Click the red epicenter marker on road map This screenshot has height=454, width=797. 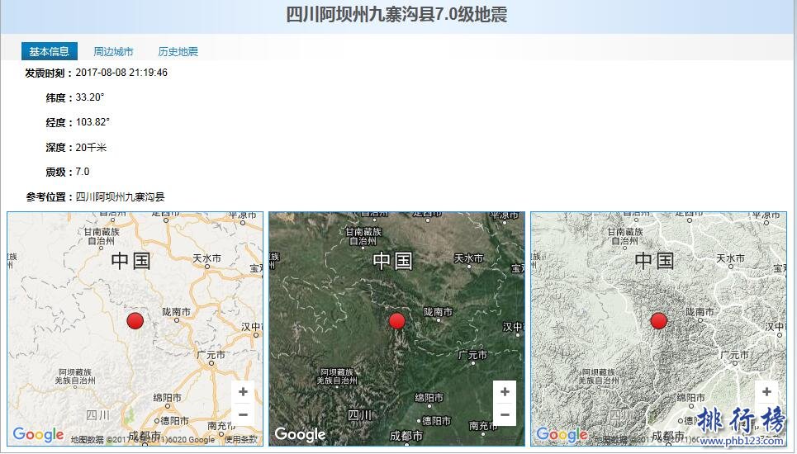(135, 321)
